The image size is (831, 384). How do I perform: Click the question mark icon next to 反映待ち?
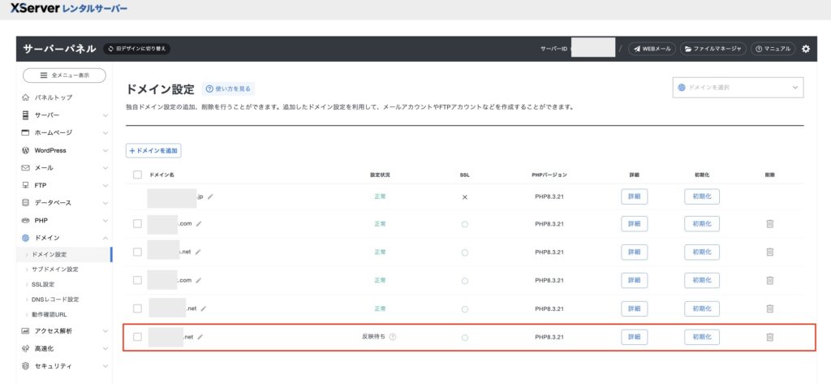tap(393, 337)
